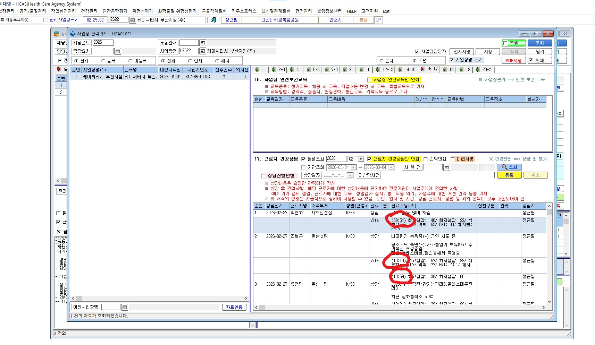Switch to the 12~13 tab

click(x=385, y=70)
